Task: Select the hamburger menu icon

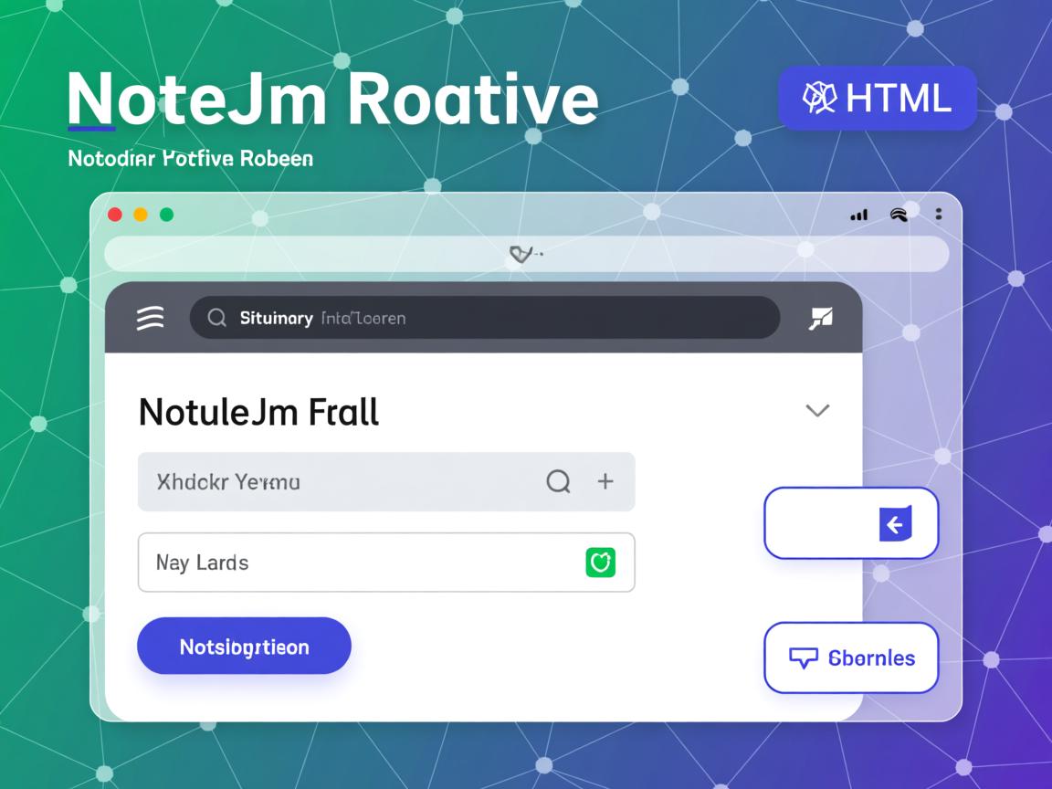Action: 150,318
